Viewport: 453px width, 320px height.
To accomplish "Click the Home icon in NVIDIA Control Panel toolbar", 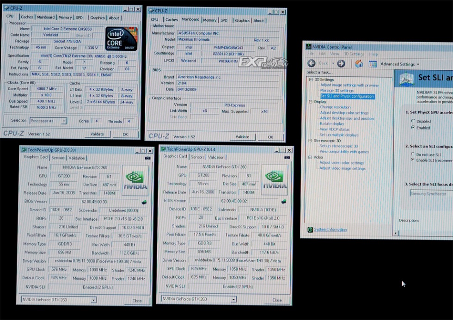I will (x=359, y=64).
